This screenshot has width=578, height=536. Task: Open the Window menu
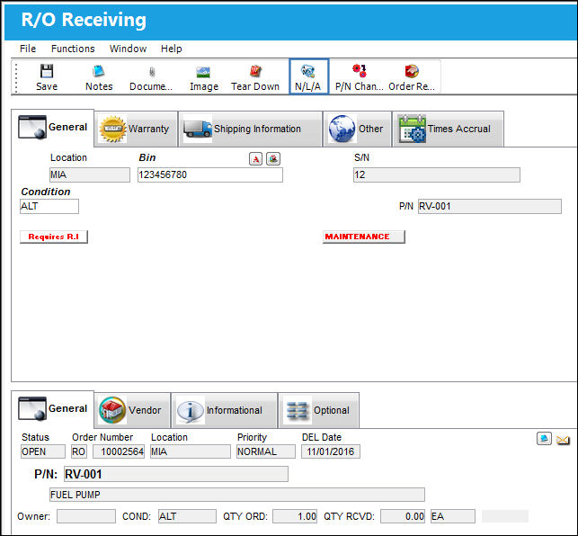click(128, 49)
